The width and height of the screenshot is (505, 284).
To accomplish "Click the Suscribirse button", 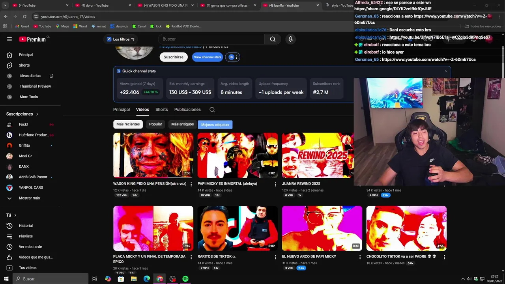I will coord(174,57).
